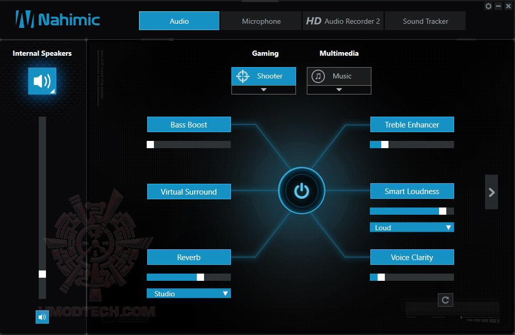Click the Multimedia heading text
This screenshot has width=515, height=335.
tap(339, 53)
